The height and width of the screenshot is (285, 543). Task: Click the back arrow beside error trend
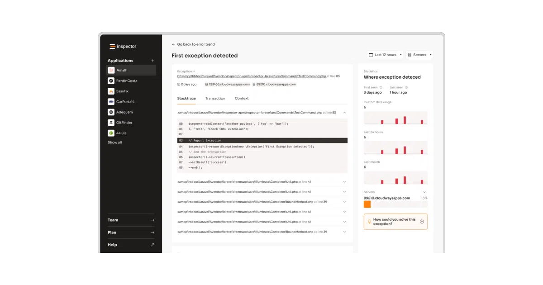point(173,44)
